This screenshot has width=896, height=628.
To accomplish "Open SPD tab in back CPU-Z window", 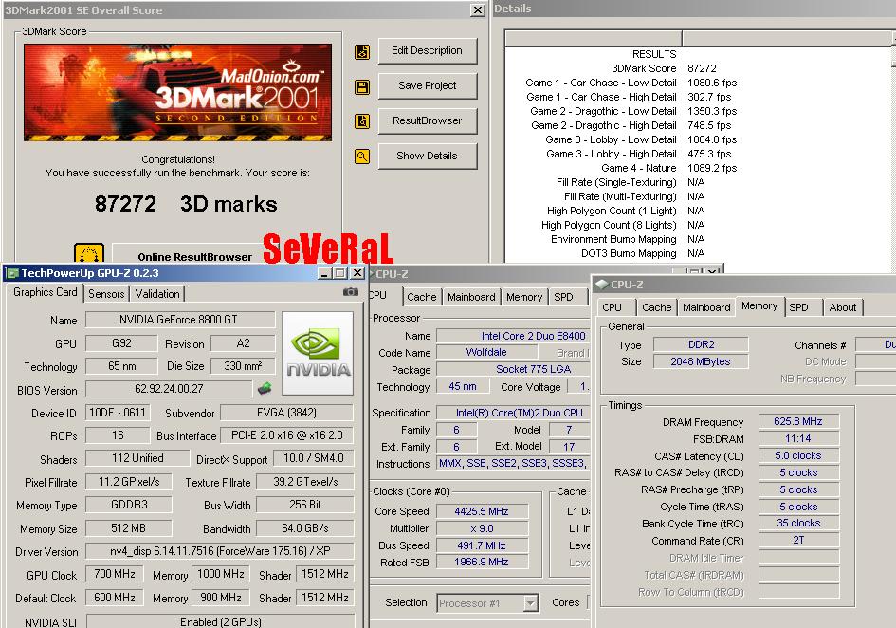I will pos(563,297).
